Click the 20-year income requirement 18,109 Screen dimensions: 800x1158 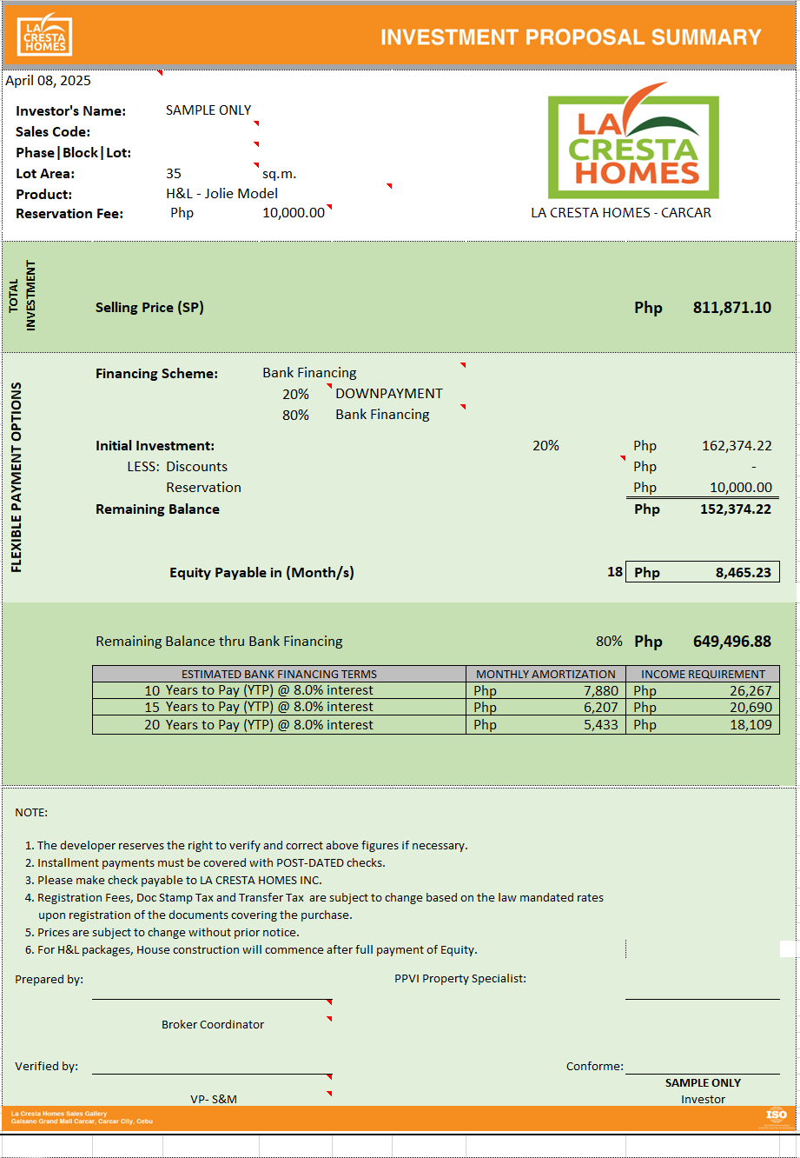point(750,725)
